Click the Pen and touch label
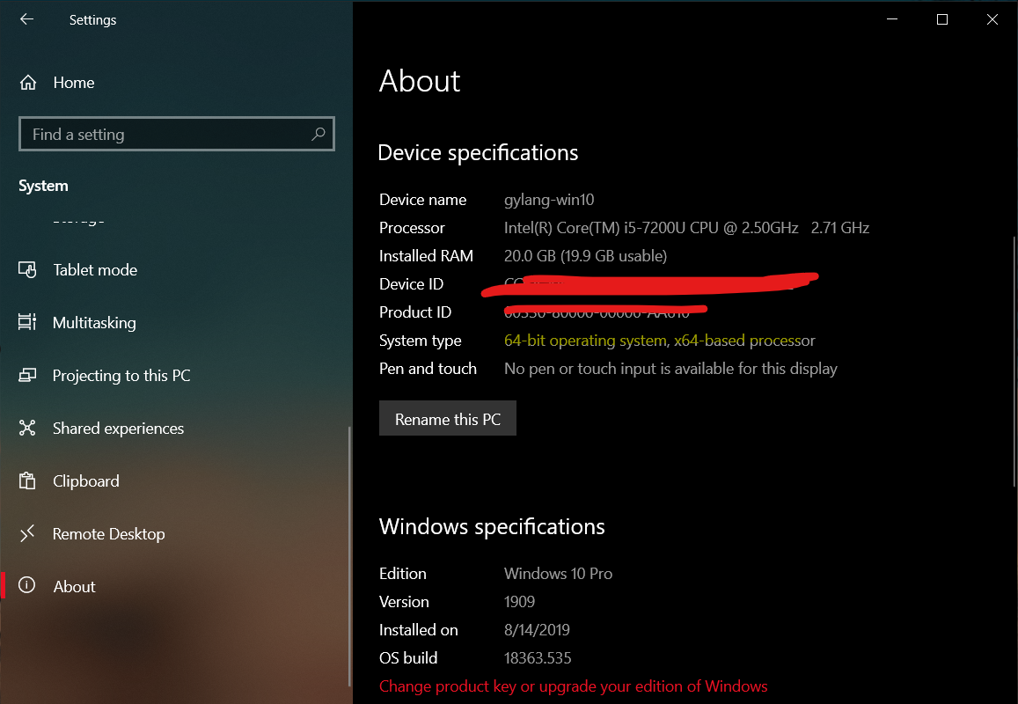This screenshot has width=1018, height=704. [428, 368]
